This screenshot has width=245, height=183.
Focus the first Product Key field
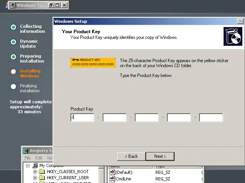tap(83, 117)
